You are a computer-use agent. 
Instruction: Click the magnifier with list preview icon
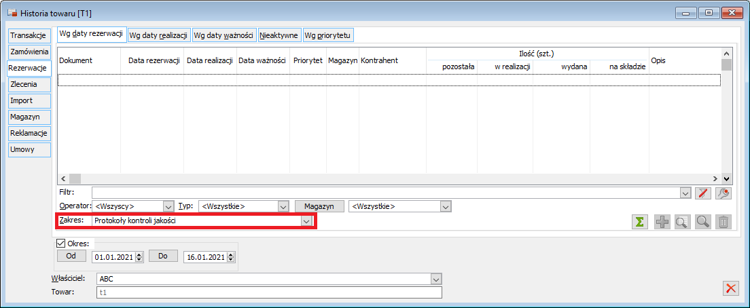681,222
